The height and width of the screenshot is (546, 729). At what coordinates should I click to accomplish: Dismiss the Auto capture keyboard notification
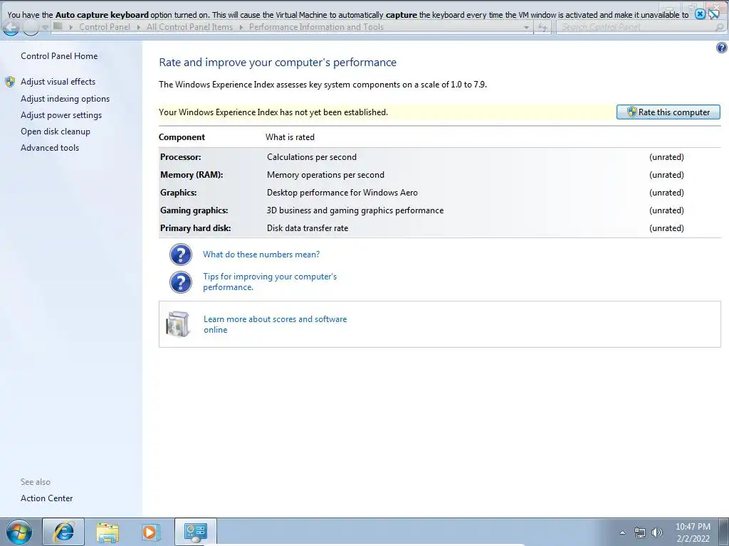tap(700, 14)
